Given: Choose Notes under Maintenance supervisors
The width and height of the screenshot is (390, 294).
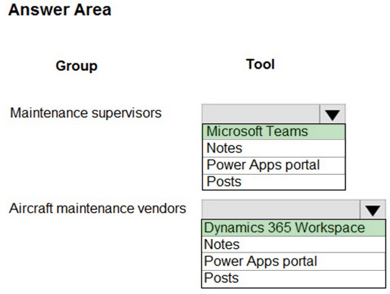Looking at the screenshot, I should tap(274, 148).
